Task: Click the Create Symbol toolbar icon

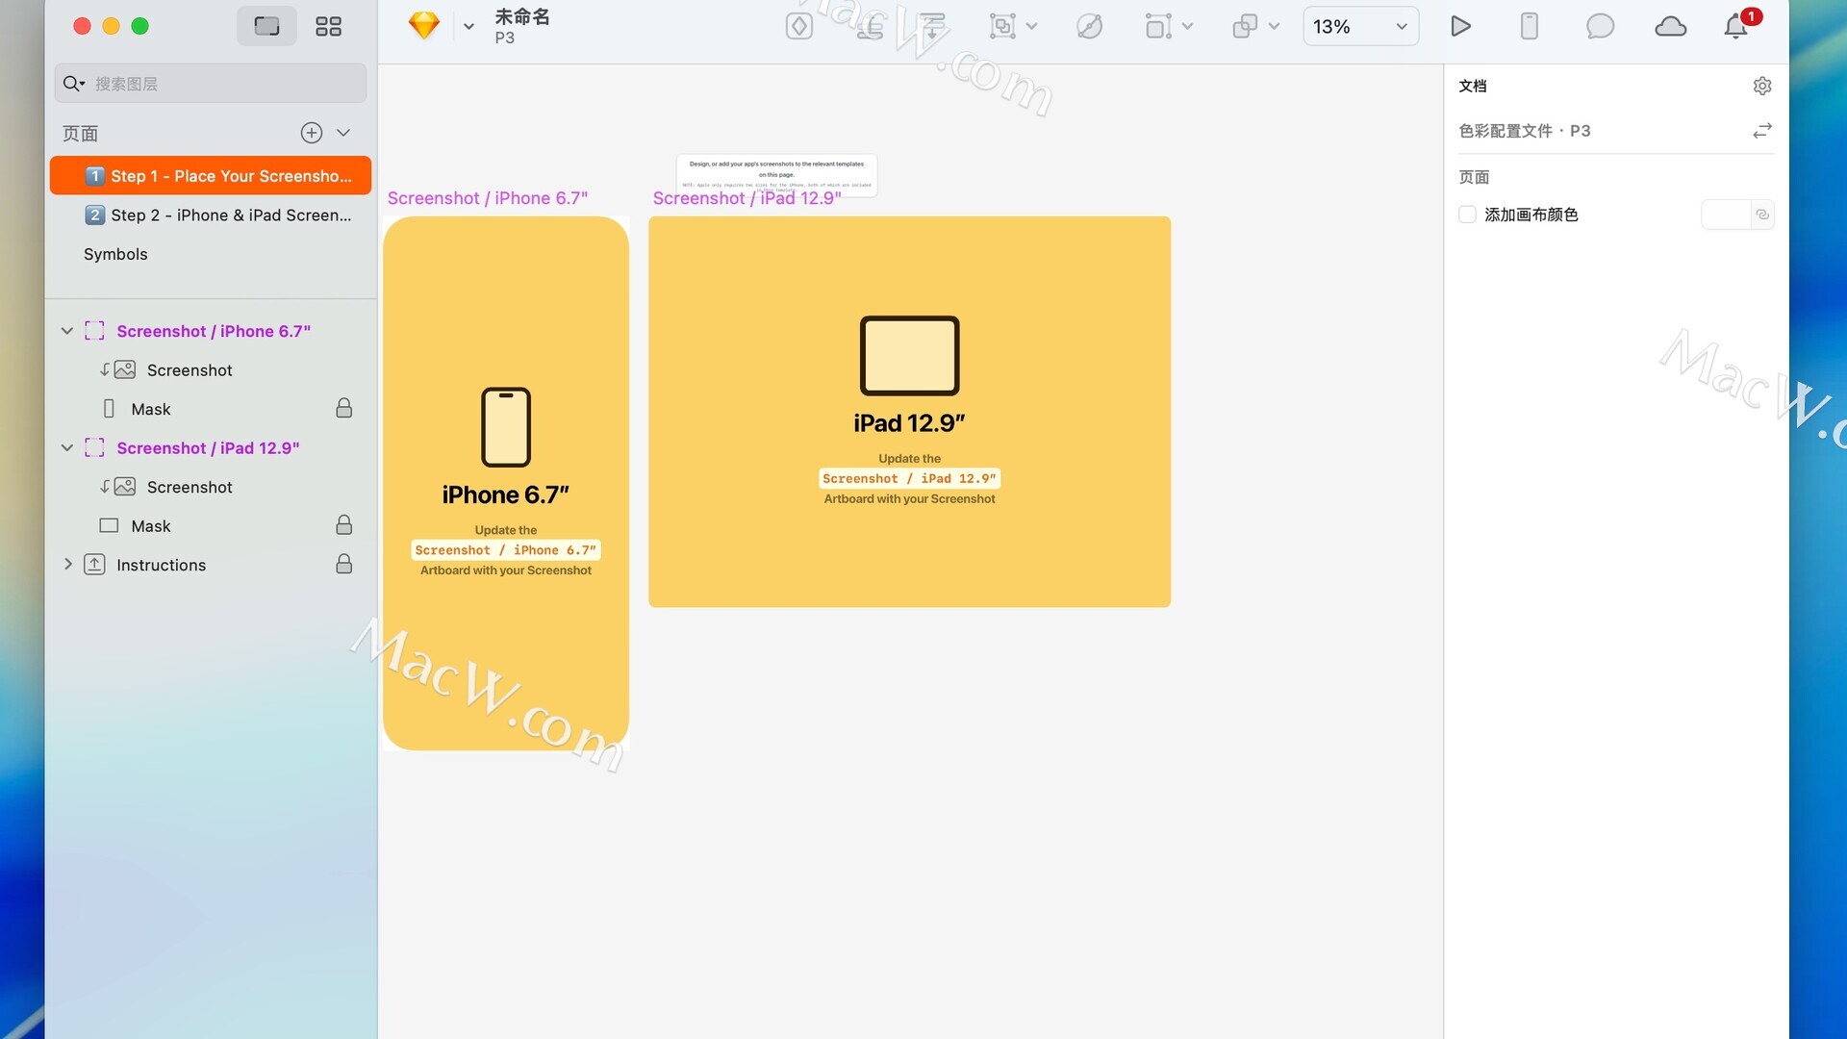Action: (x=798, y=26)
